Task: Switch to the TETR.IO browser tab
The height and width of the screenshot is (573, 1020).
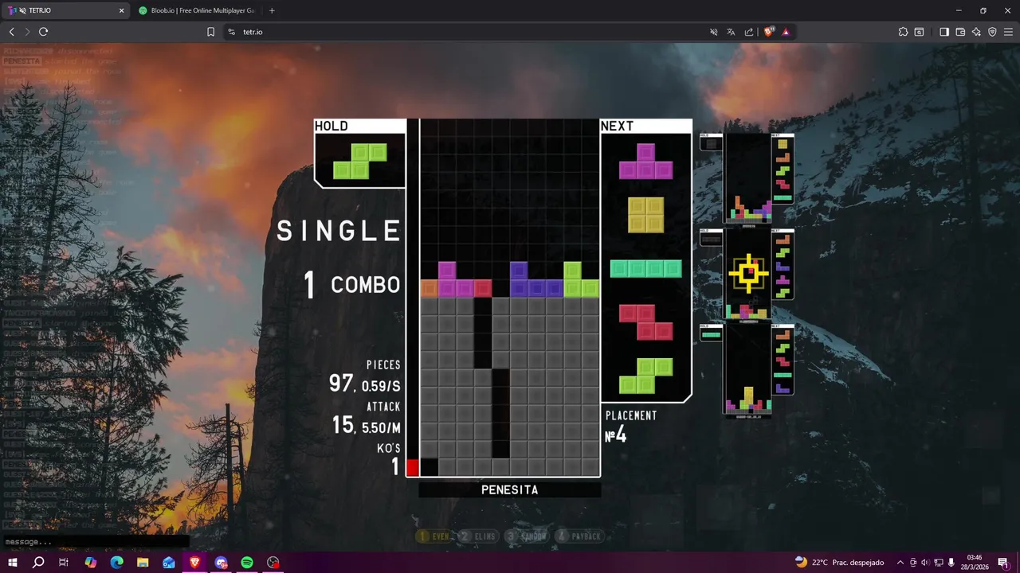Action: 65,10
